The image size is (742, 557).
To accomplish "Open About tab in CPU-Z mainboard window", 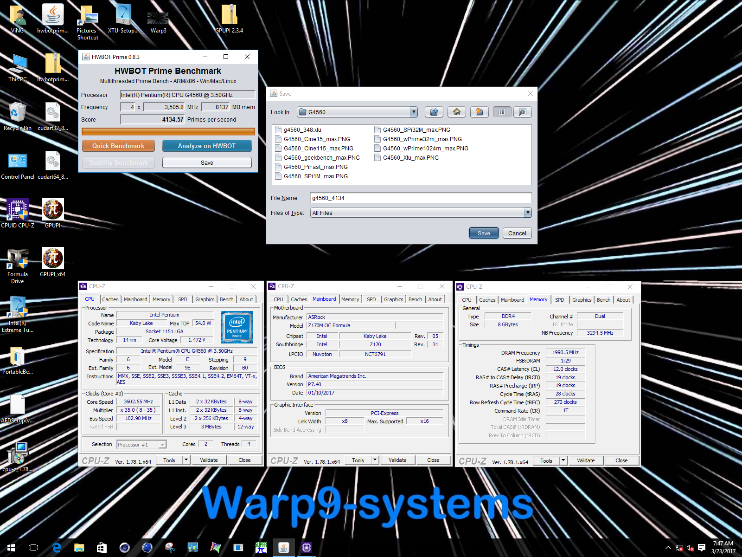I will [435, 299].
